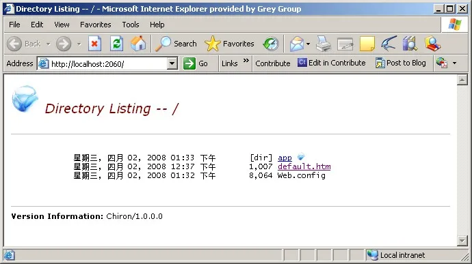The width and height of the screenshot is (472, 264).
Task: Click the Contribute toolbar label
Action: (x=273, y=63)
